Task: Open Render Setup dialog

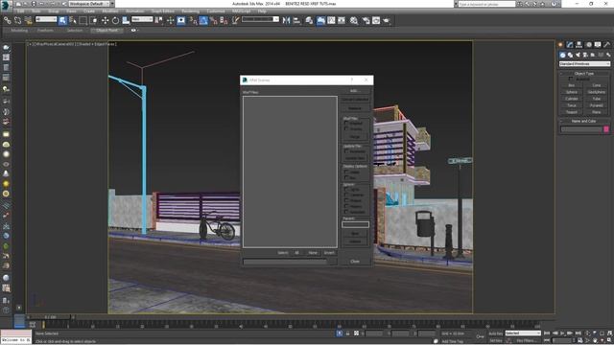Action: click(366, 20)
